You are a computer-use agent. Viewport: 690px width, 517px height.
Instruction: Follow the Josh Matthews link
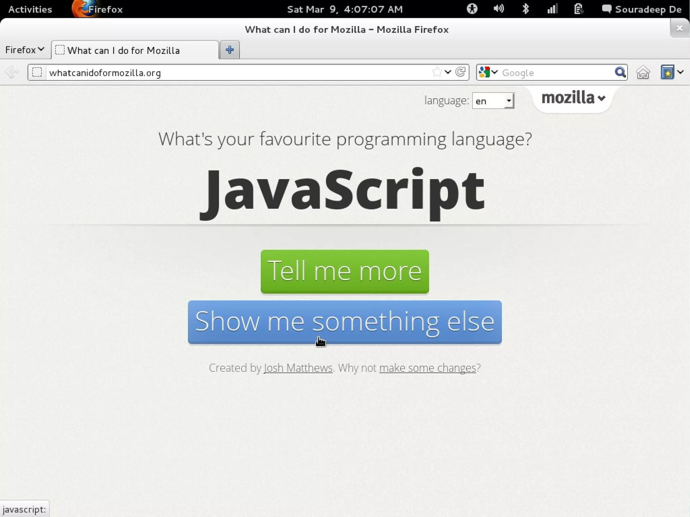click(298, 368)
